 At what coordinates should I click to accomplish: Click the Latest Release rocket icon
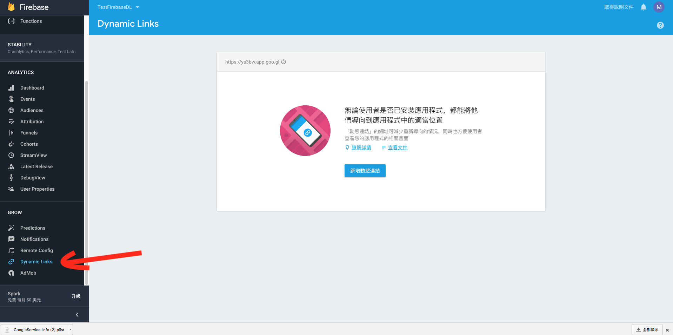coord(11,166)
